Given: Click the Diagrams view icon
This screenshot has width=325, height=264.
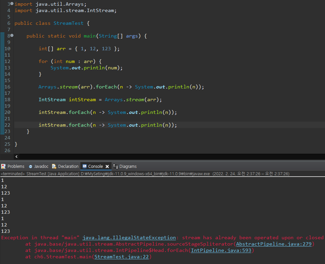Looking at the screenshot, I should click(x=116, y=166).
